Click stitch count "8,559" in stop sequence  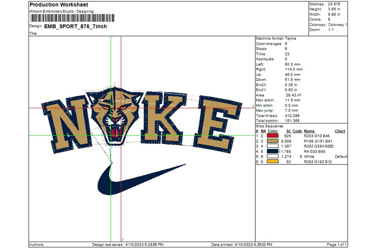tap(286, 141)
